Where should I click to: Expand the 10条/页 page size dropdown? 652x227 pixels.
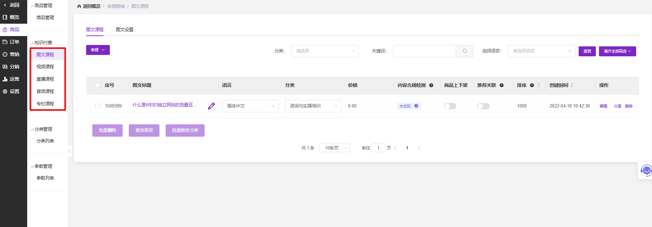(x=334, y=148)
